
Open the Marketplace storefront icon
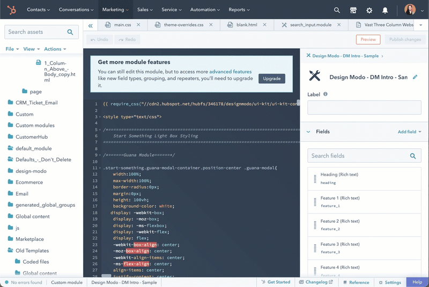click(353, 10)
